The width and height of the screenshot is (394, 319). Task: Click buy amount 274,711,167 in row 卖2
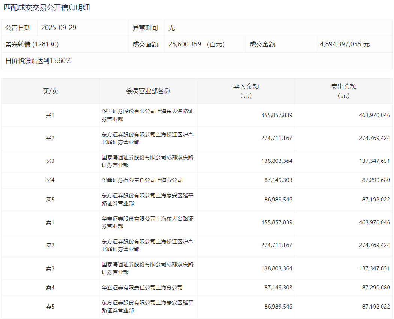coord(277,245)
